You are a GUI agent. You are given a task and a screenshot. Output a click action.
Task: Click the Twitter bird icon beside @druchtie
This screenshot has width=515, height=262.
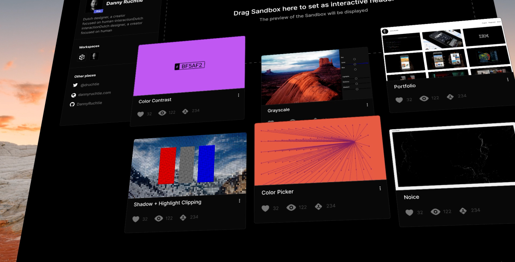76,85
